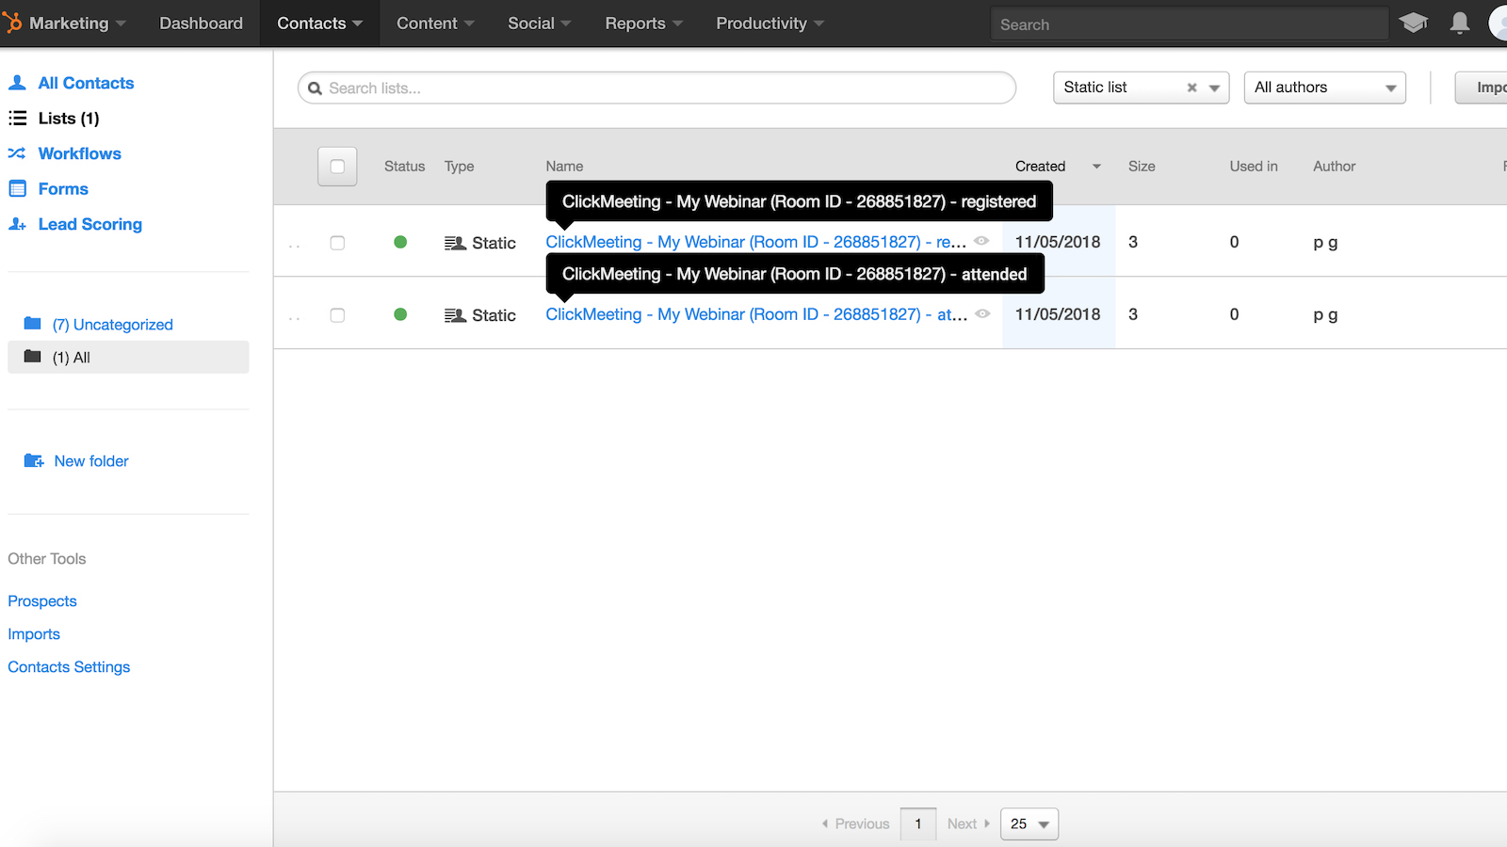Open the Reports menu
Image resolution: width=1507 pixels, height=847 pixels.
(x=643, y=23)
